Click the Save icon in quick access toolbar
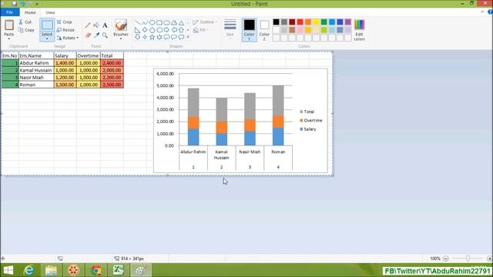Image resolution: width=493 pixels, height=277 pixels. click(14, 4)
